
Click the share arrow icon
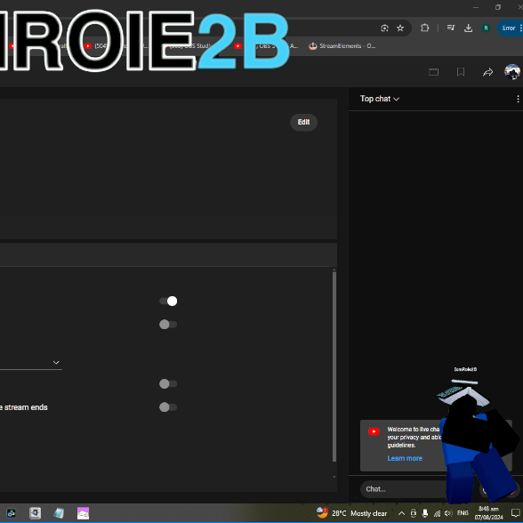487,72
